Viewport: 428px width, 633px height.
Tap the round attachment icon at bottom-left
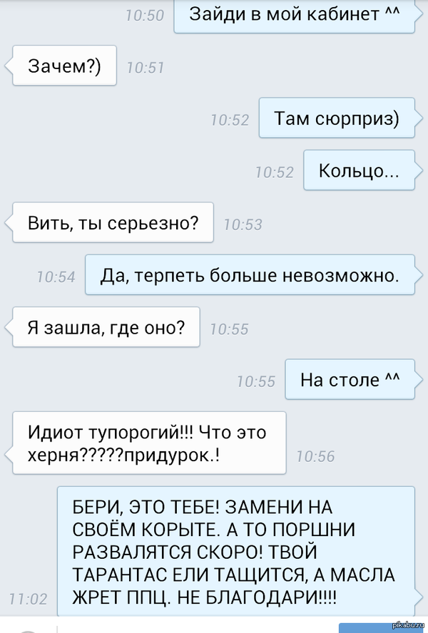[29, 630]
